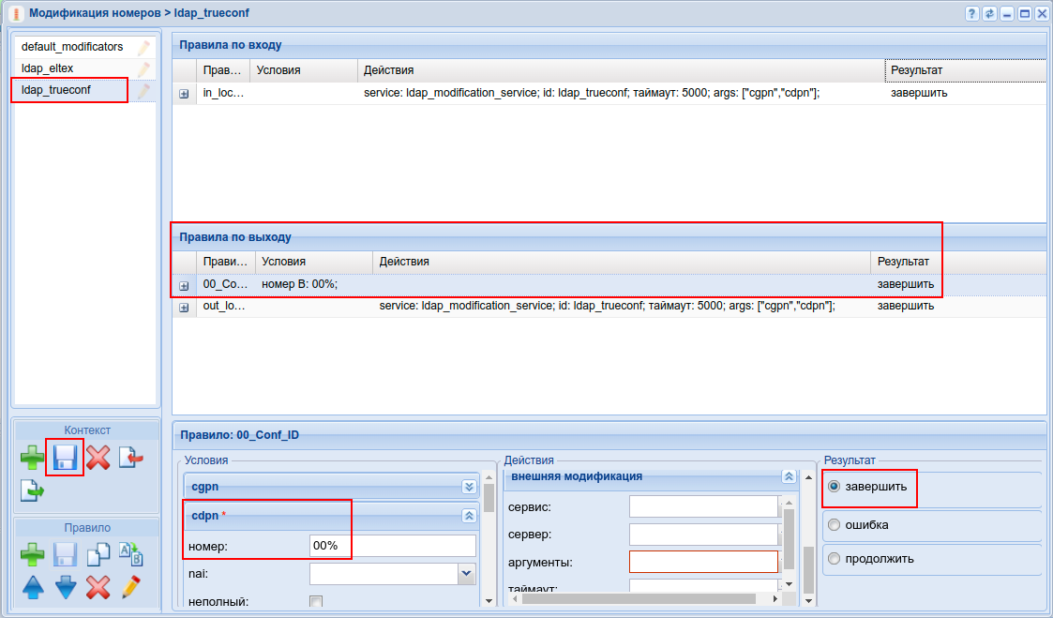This screenshot has height=618, width=1053.
Task: Click the 'Действия' column header in output rules
Action: [x=619, y=262]
